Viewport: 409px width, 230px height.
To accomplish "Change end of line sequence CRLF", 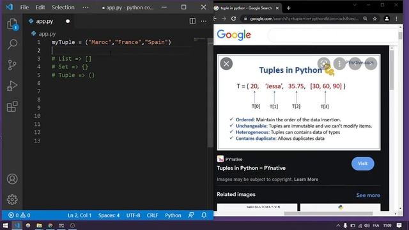I will point(152,215).
